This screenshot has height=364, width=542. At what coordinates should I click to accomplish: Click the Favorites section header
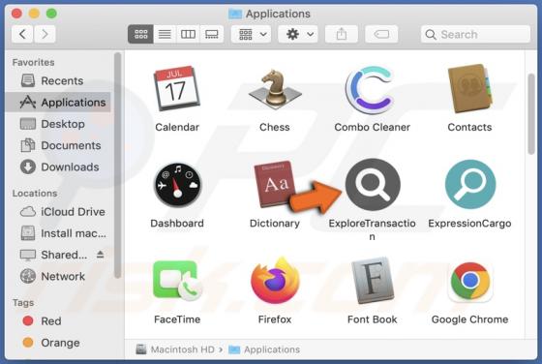34,62
